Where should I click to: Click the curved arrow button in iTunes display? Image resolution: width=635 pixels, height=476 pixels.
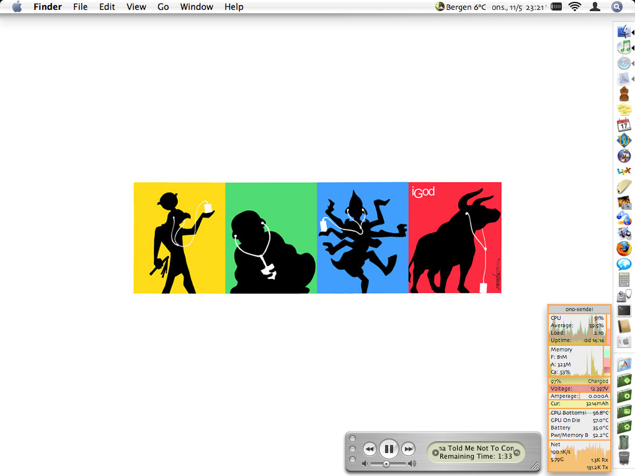[x=517, y=452]
